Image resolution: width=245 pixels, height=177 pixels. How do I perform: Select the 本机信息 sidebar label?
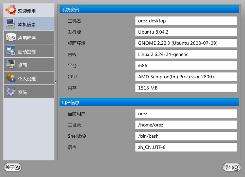click(x=27, y=25)
